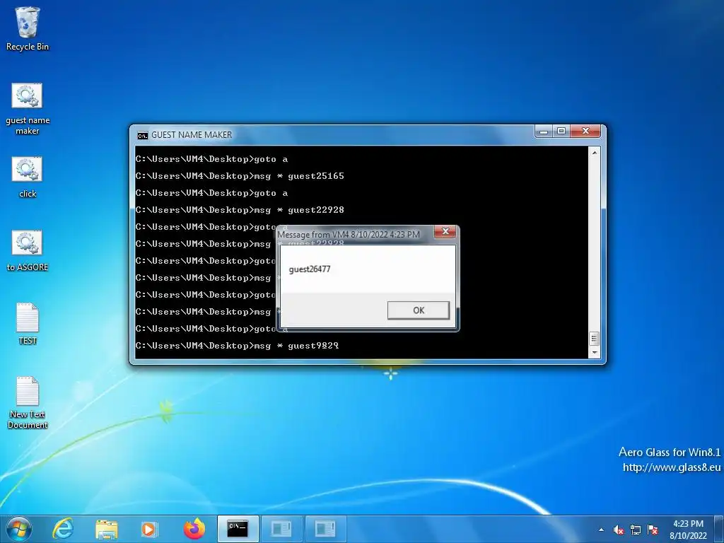Click the console scrollbar thumb
Viewport: 724px width, 543px height.
595,339
